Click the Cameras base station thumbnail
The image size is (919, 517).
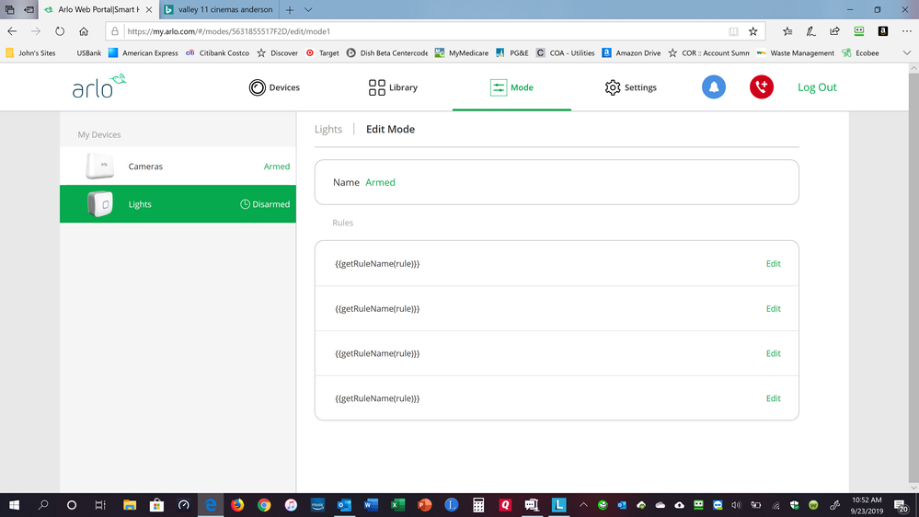click(x=99, y=166)
